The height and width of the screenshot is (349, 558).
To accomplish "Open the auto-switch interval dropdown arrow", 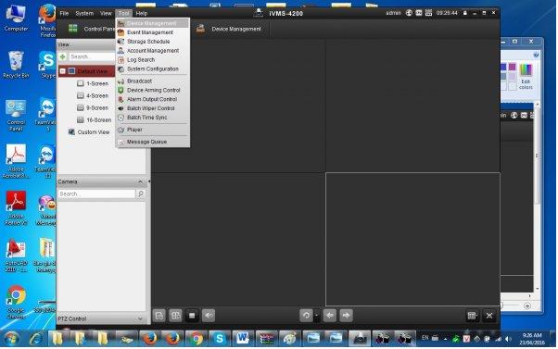I will 316,316.
